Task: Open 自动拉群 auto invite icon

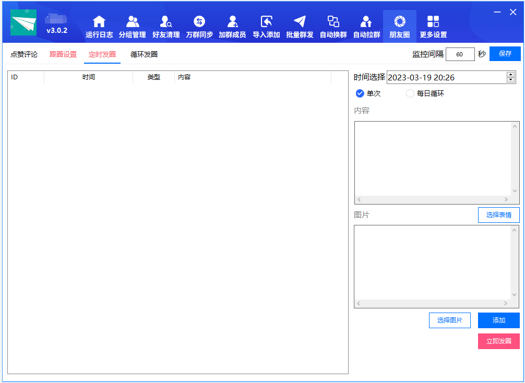Action: 366,21
